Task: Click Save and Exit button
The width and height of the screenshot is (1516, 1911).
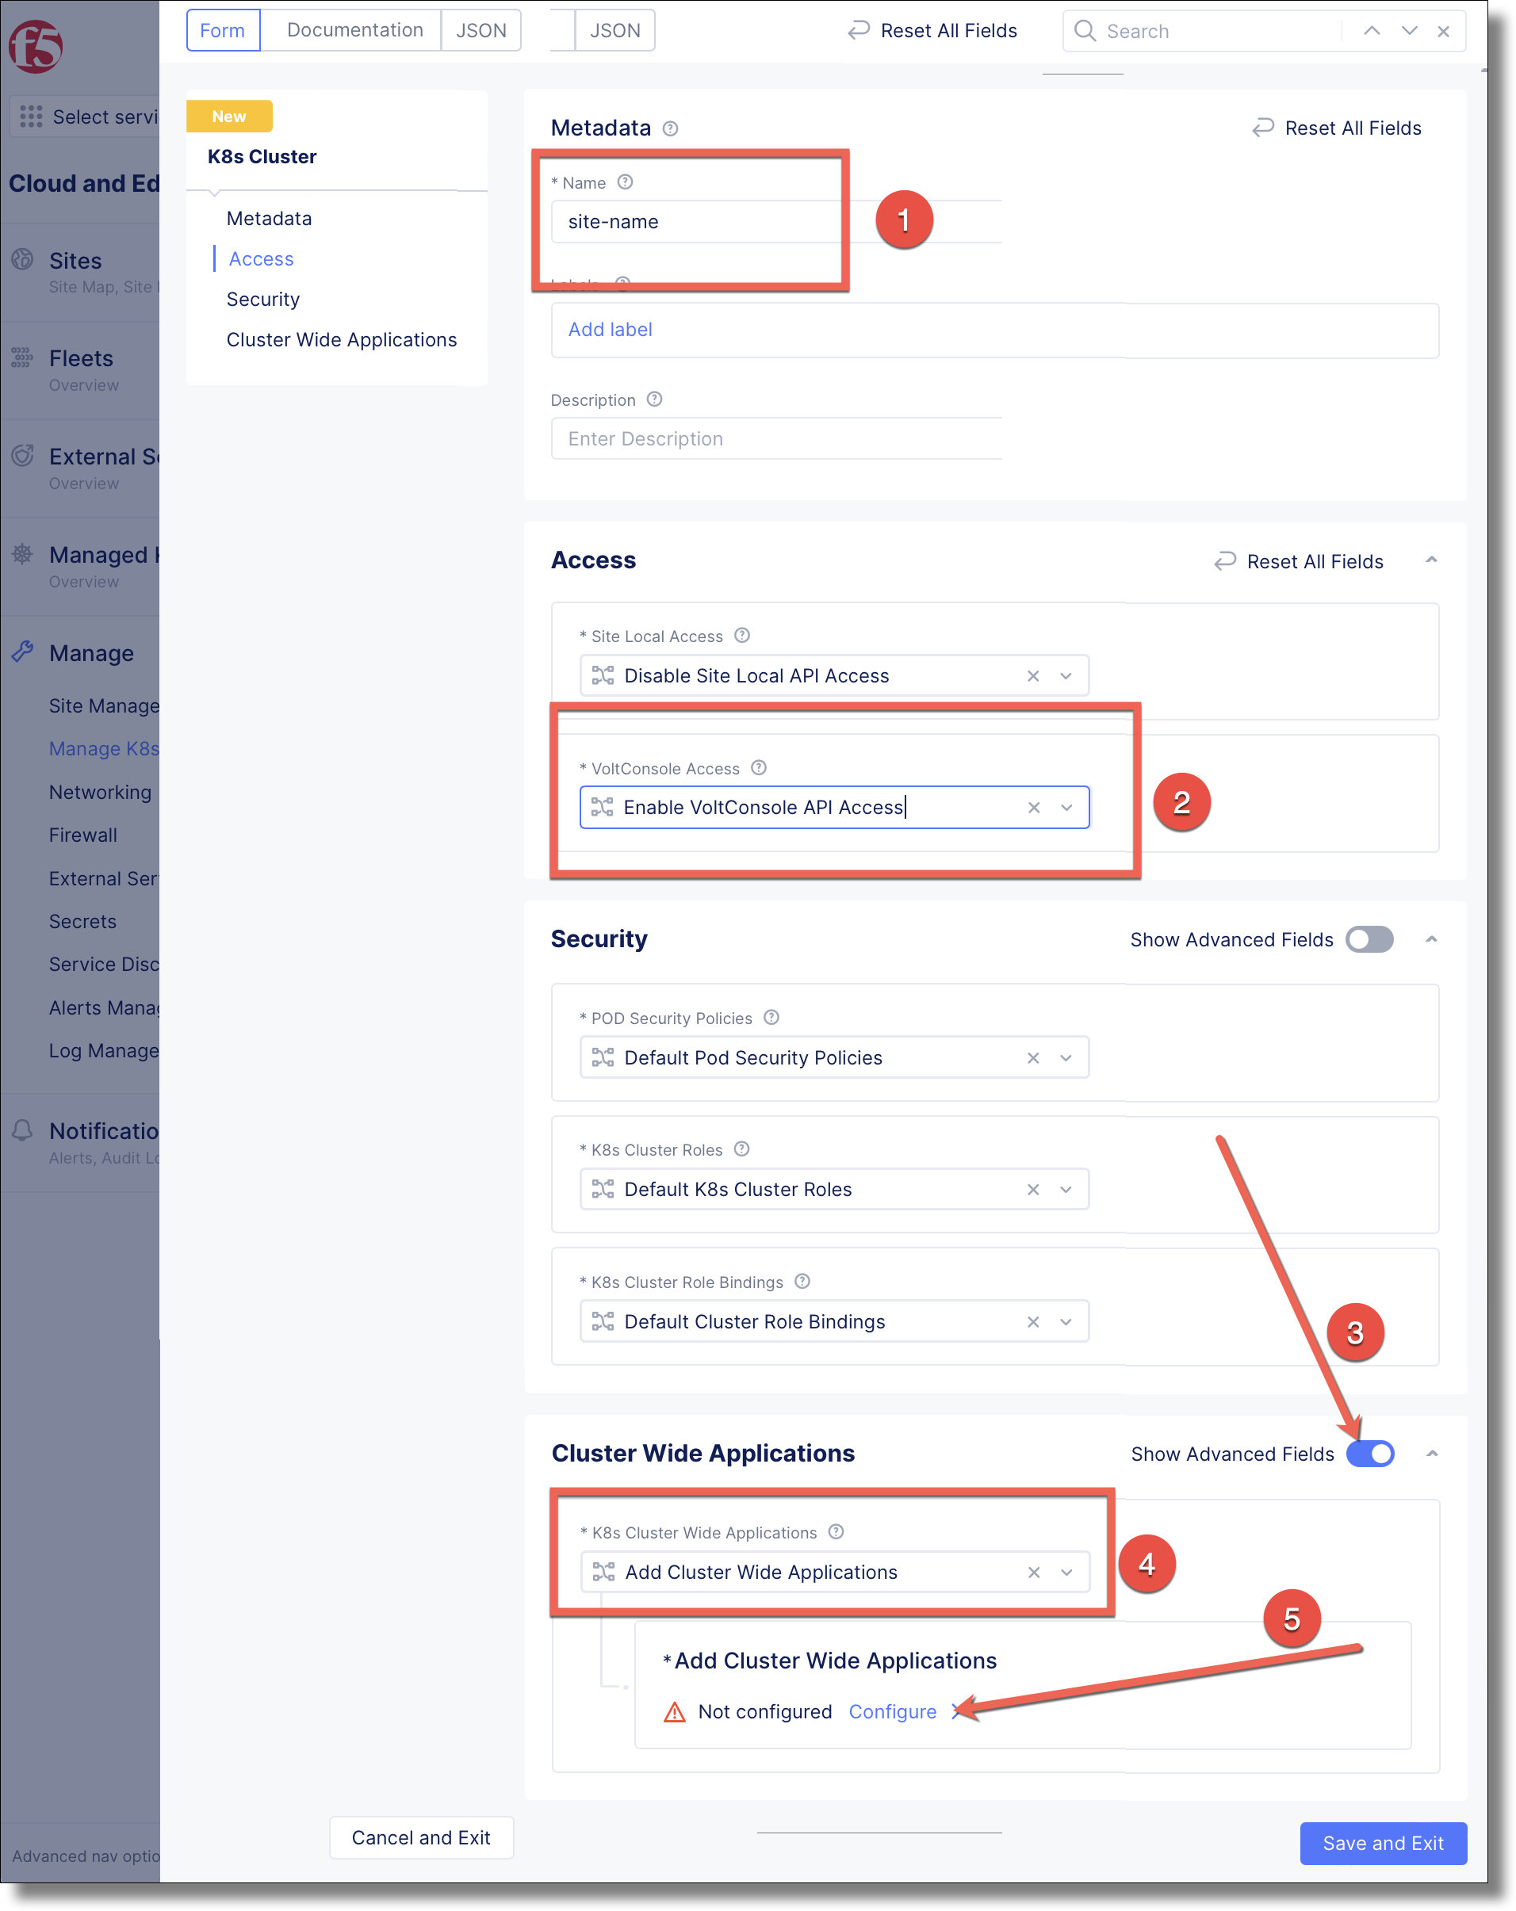Action: pyautogui.click(x=1383, y=1844)
